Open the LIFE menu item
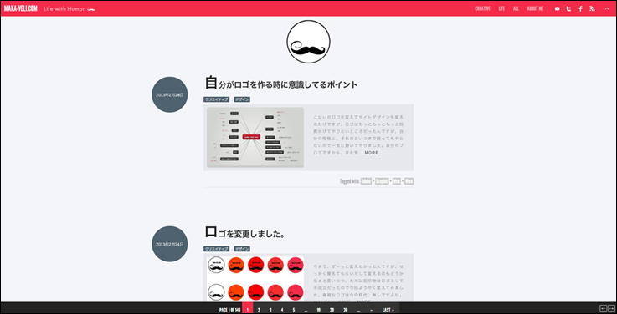 coord(501,8)
